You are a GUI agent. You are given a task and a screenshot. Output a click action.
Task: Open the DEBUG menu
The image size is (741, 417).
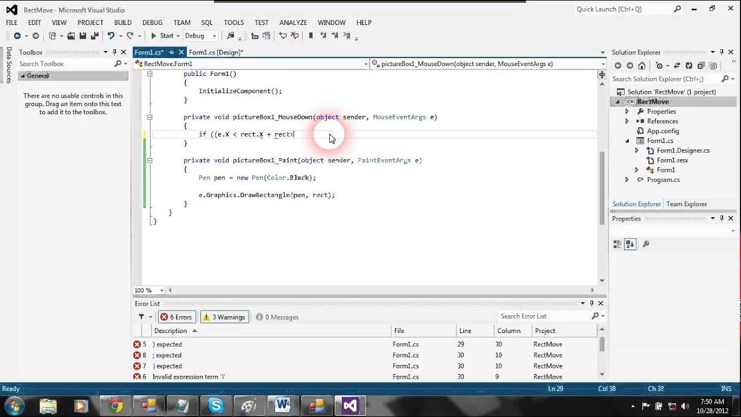point(152,23)
